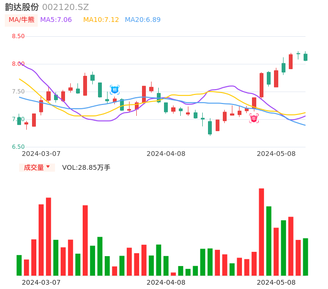The height and width of the screenshot is (289, 328).
Task: Click the blue bull signal marker on chart
Action: [115, 90]
